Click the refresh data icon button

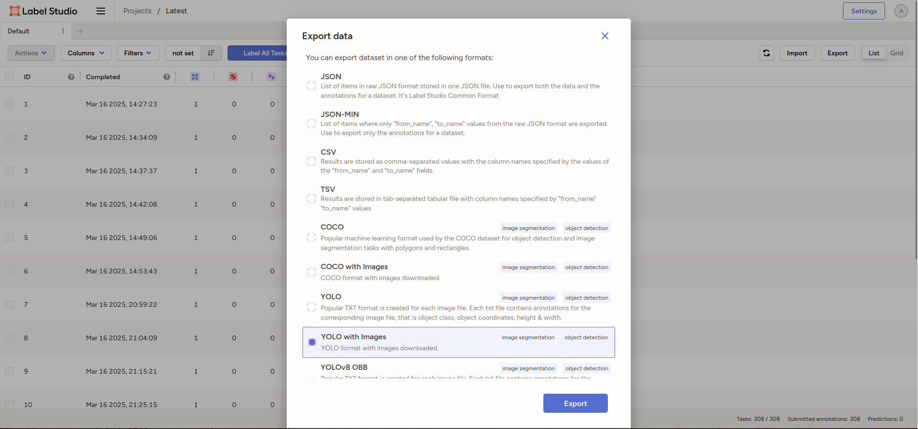pos(766,53)
